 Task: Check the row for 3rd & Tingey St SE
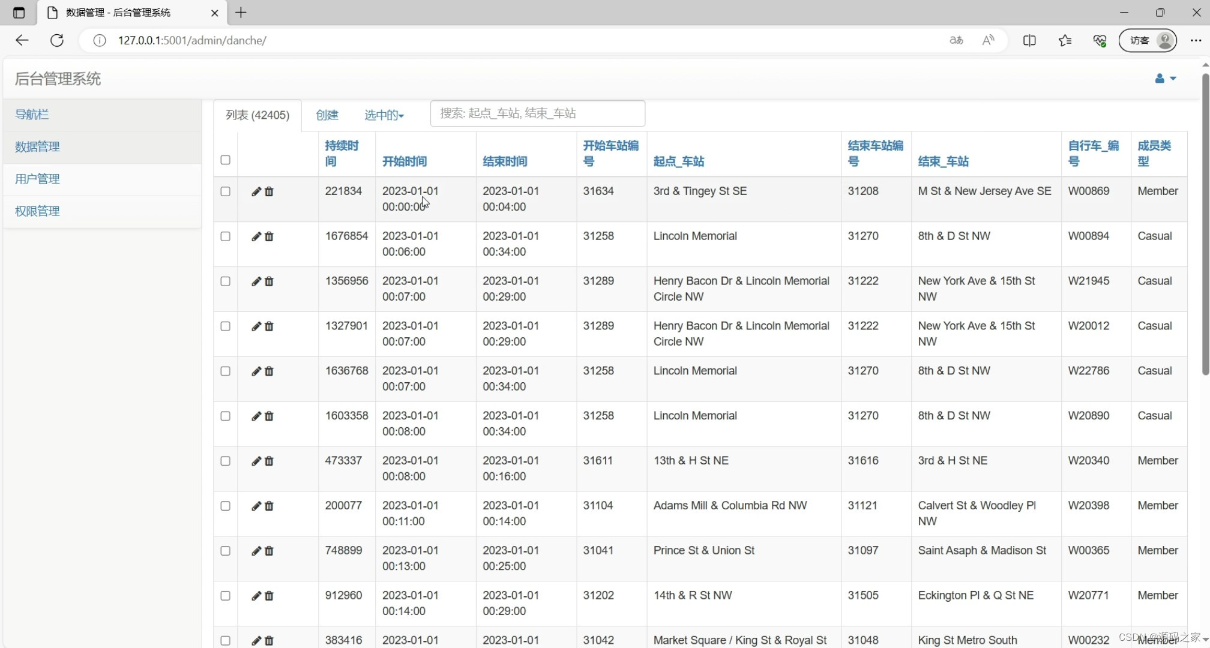pyautogui.click(x=226, y=191)
